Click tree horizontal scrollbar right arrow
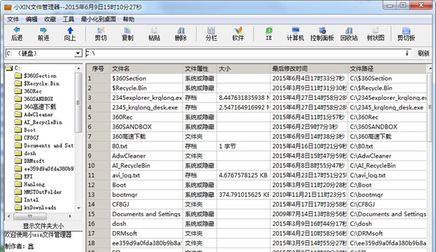The width and height of the screenshot is (436, 252). [x=70, y=216]
